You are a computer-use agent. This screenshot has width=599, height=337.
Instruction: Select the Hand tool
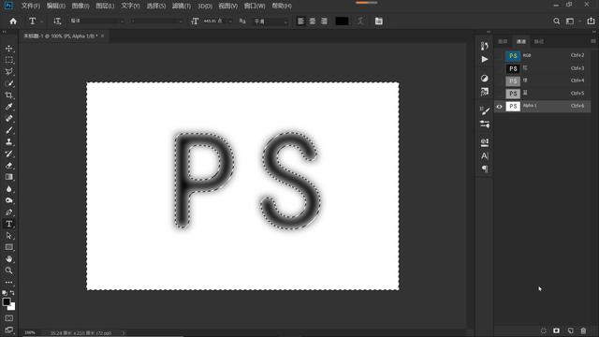[8, 258]
